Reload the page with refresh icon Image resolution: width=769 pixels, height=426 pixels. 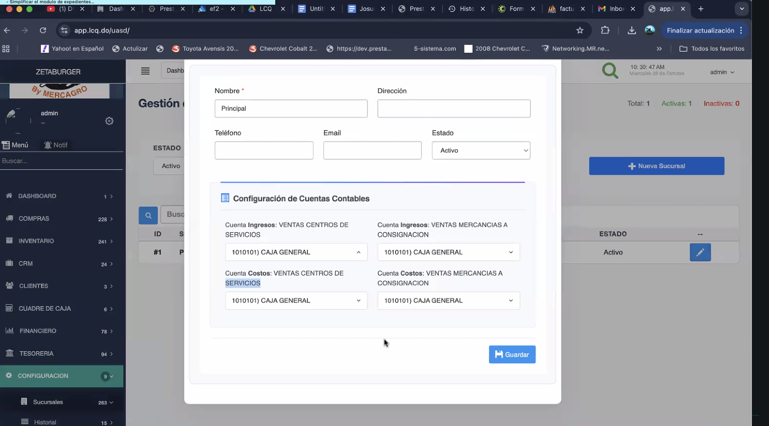[43, 31]
